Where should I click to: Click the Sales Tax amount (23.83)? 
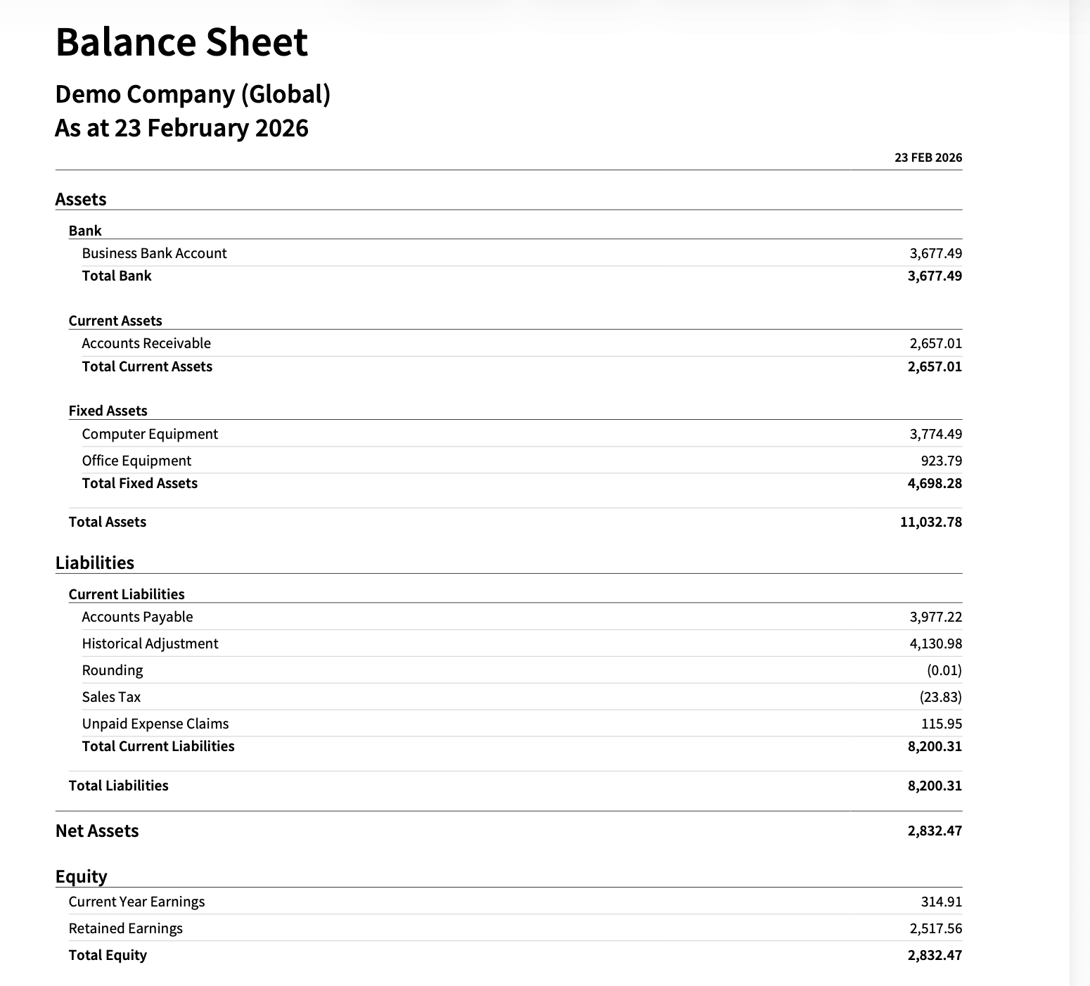[940, 697]
